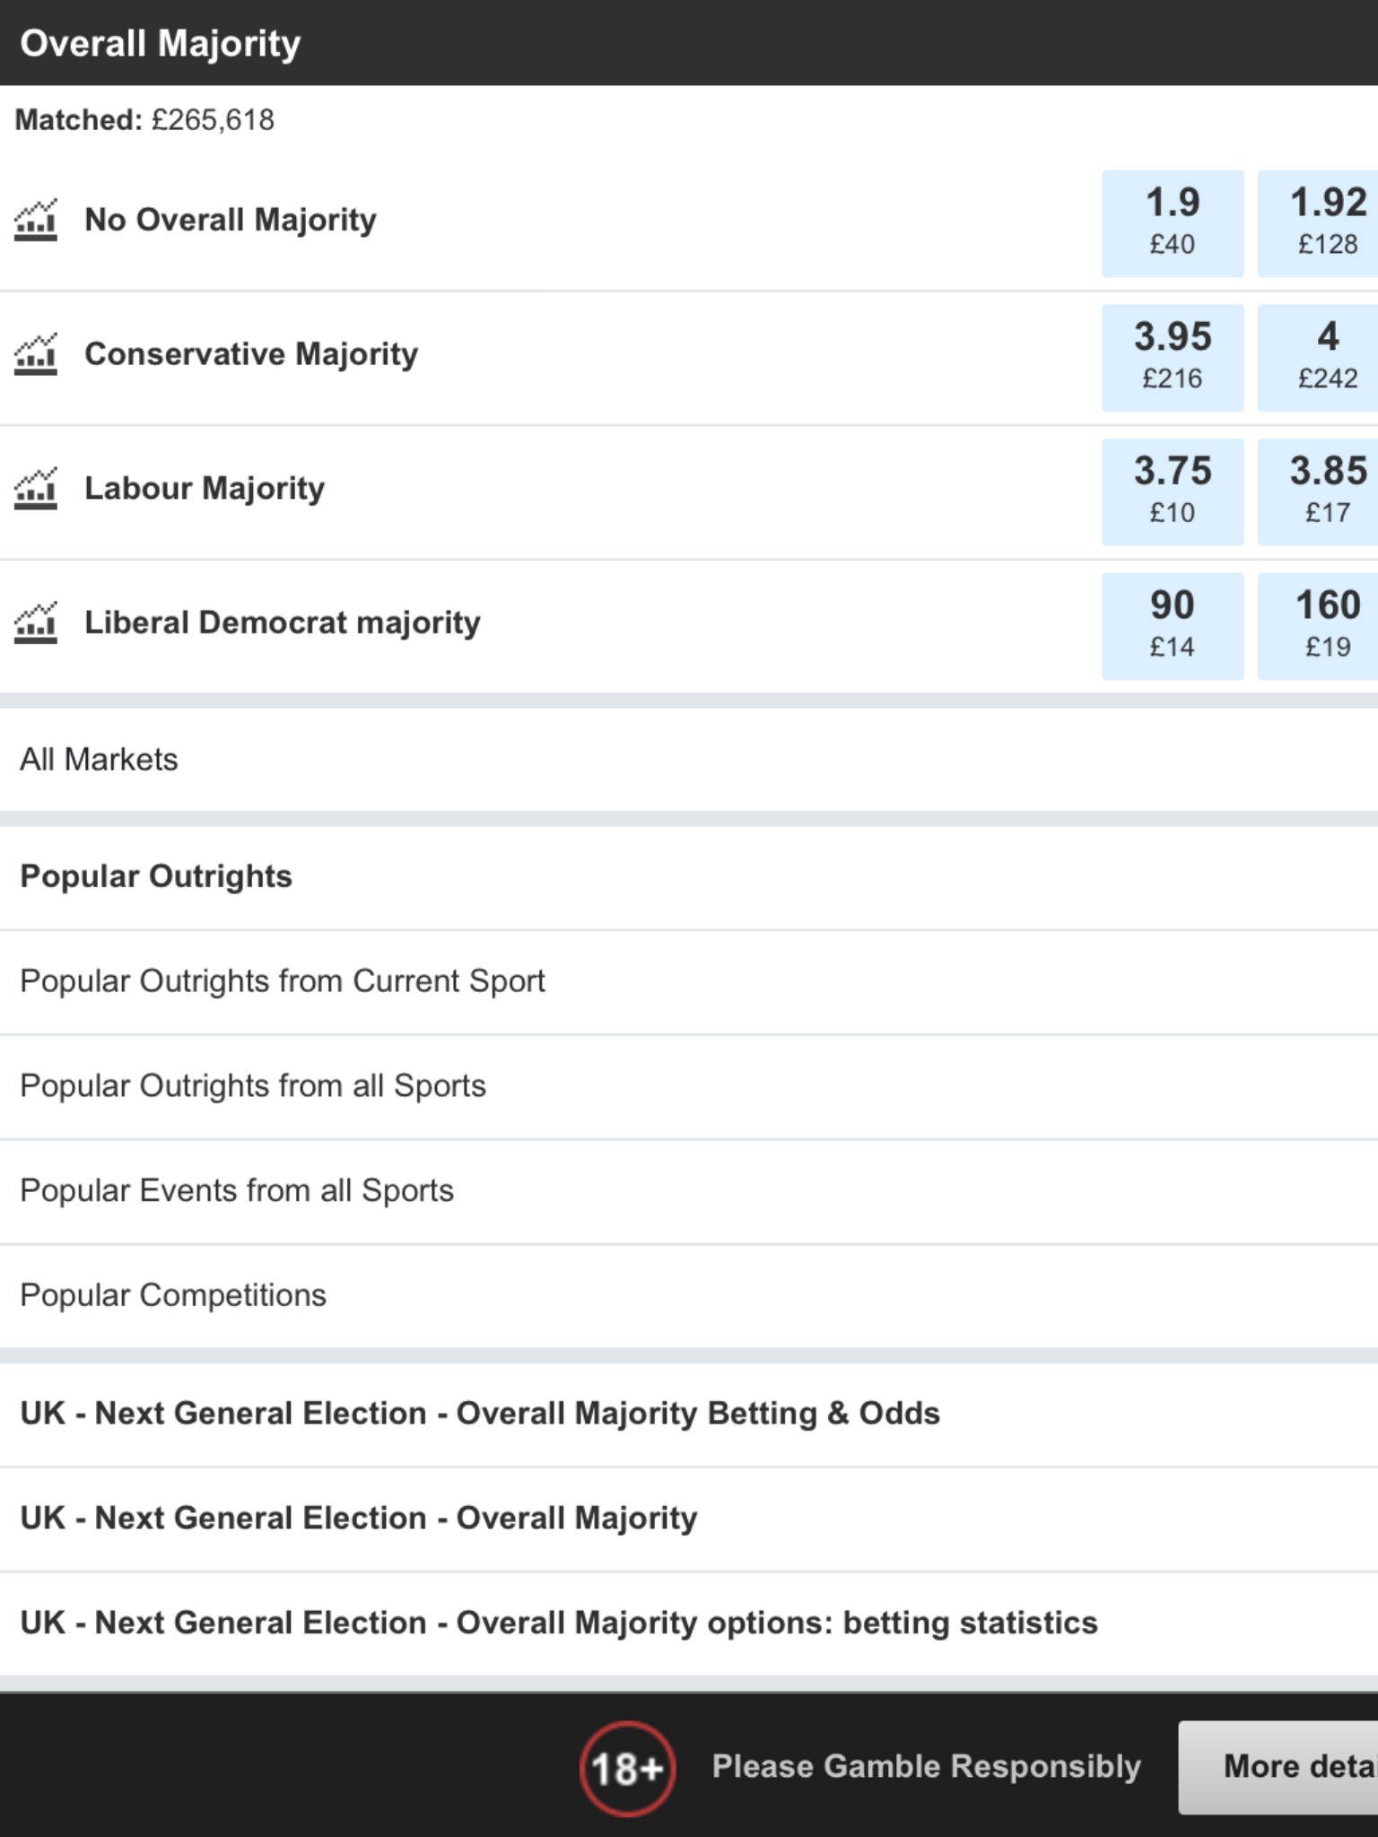The width and height of the screenshot is (1378, 1837).
Task: Open graph icon for Labour Majority
Action: 36,489
